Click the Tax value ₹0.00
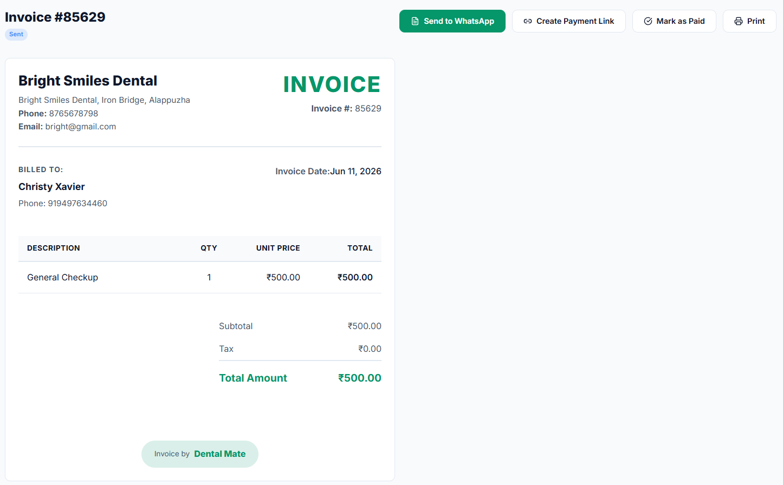Image resolution: width=783 pixels, height=485 pixels. point(370,349)
